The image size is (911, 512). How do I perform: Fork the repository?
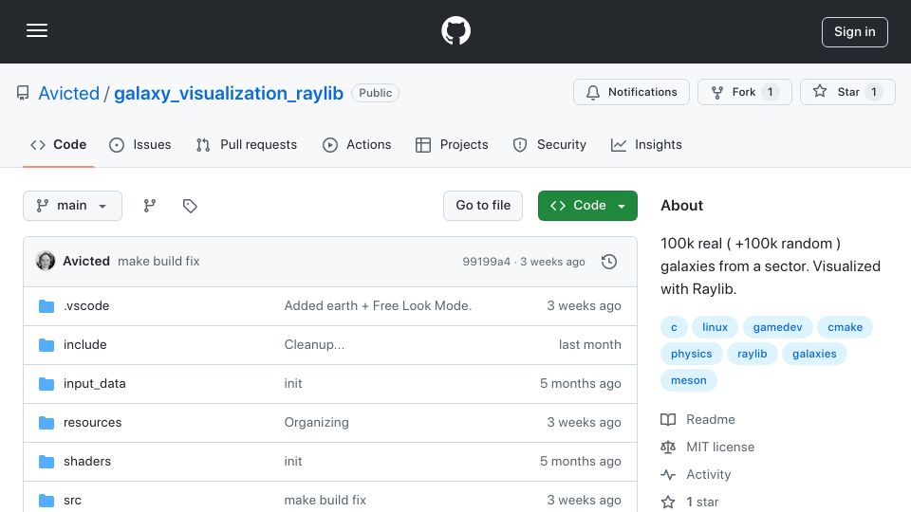coord(744,92)
